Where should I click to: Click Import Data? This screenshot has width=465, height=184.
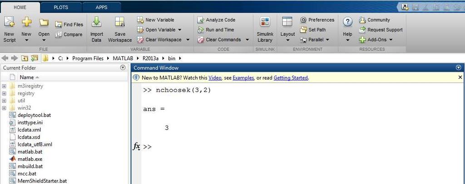click(97, 29)
